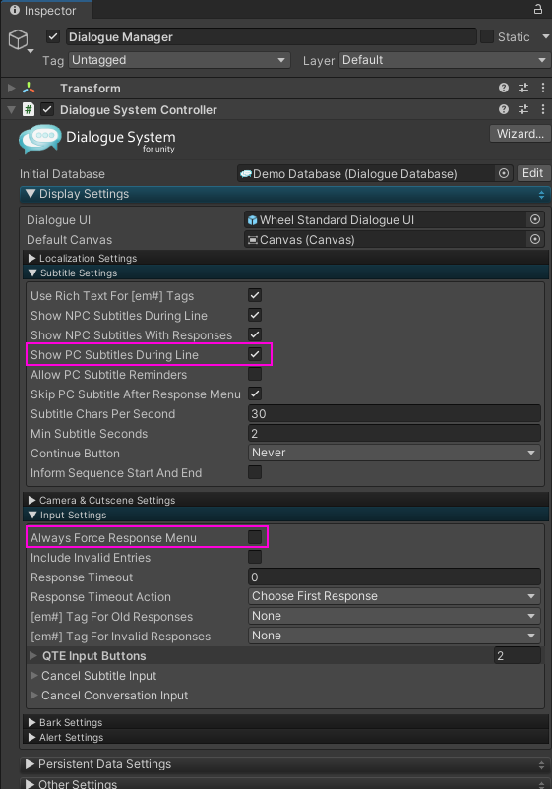Click the Wheel Standard Dialogue UI prefab icon
The image size is (552, 789).
tap(253, 220)
